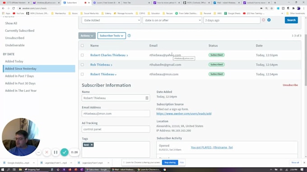Expand Robert Charles Thiebeau subscriber details

109,55
